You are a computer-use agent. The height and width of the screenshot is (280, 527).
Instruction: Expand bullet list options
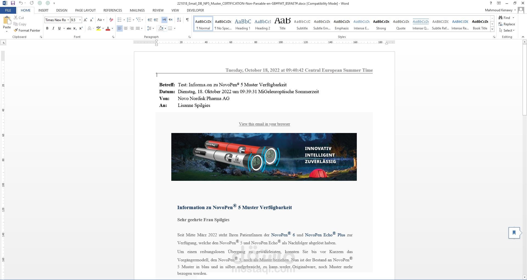pos(124,20)
